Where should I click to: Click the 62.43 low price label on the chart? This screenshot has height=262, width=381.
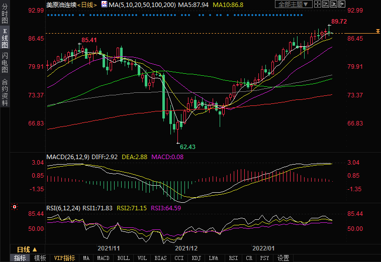click(x=187, y=147)
